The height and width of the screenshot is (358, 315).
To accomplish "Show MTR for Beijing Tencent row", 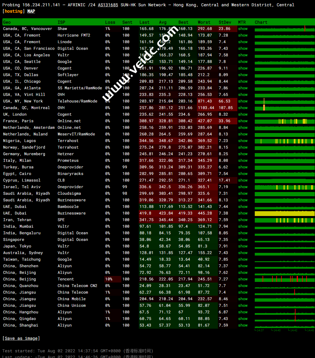I will click(x=243, y=279).
